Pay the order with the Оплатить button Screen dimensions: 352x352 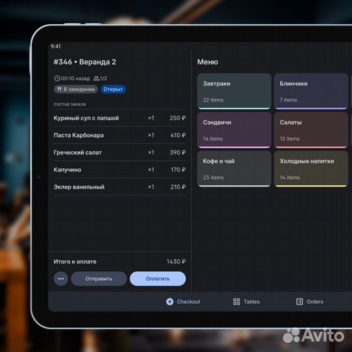(x=158, y=278)
